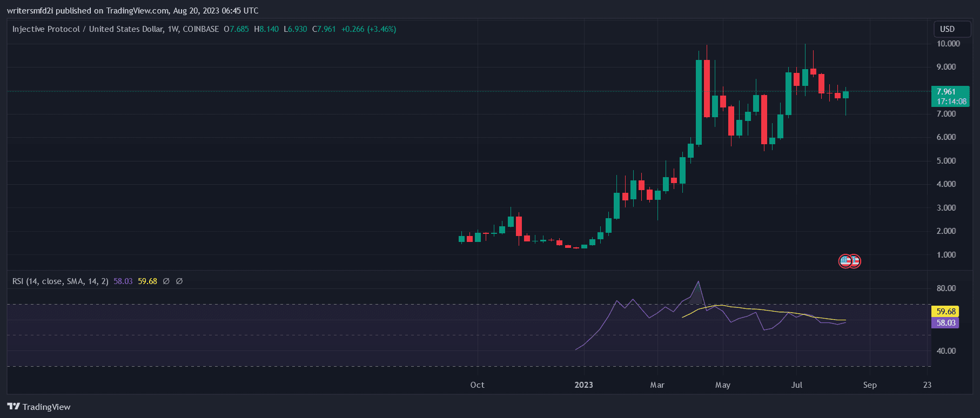Open the USD currency selector
The height and width of the screenshot is (418, 980).
(947, 29)
